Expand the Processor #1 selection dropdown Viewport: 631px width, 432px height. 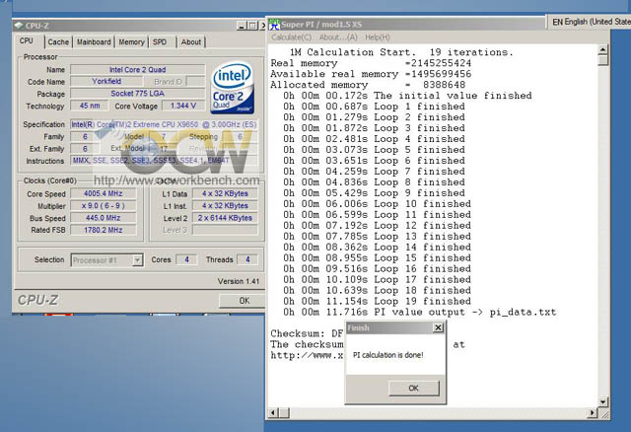137,260
